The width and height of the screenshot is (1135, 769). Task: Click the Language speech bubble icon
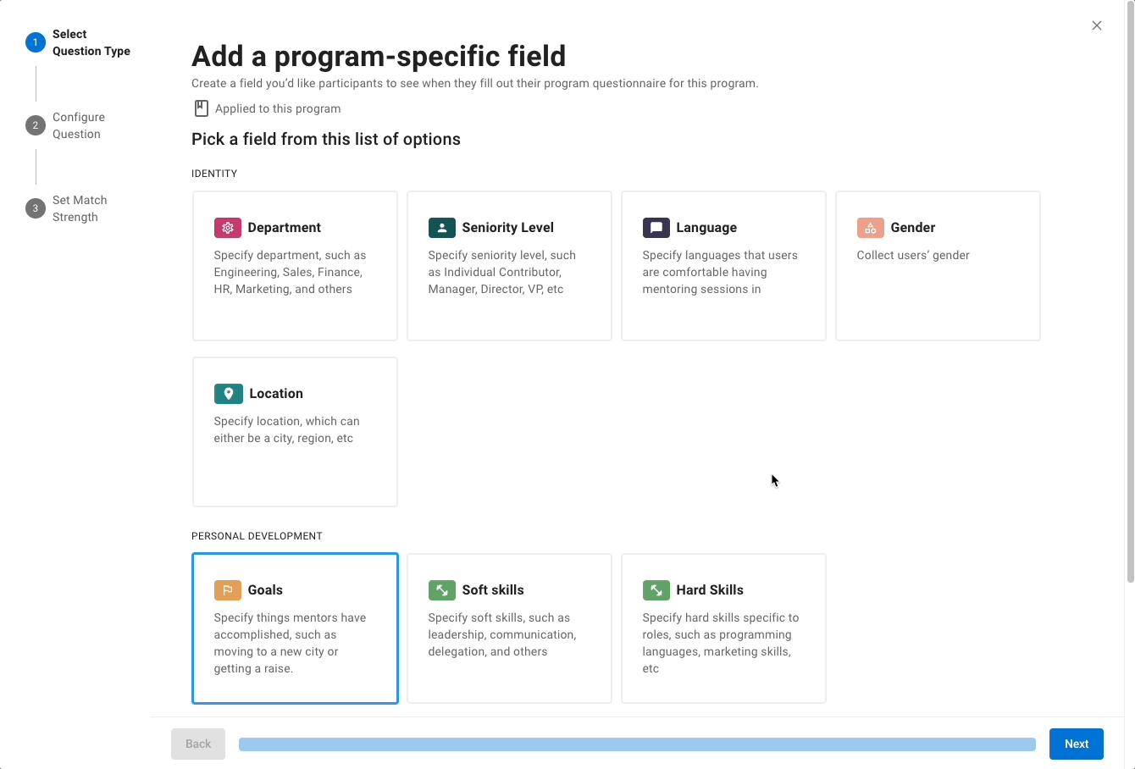click(x=656, y=228)
